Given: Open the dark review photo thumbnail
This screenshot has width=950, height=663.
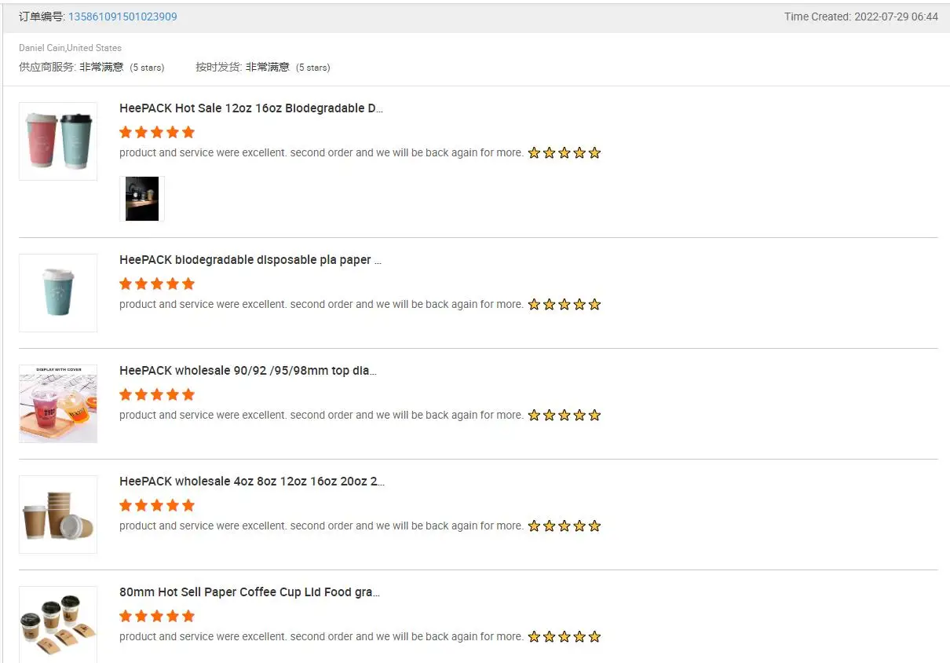Looking at the screenshot, I should (142, 199).
